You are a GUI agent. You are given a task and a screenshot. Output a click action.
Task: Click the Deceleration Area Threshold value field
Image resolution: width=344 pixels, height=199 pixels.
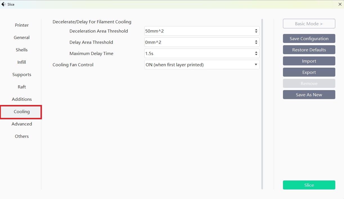pos(197,31)
